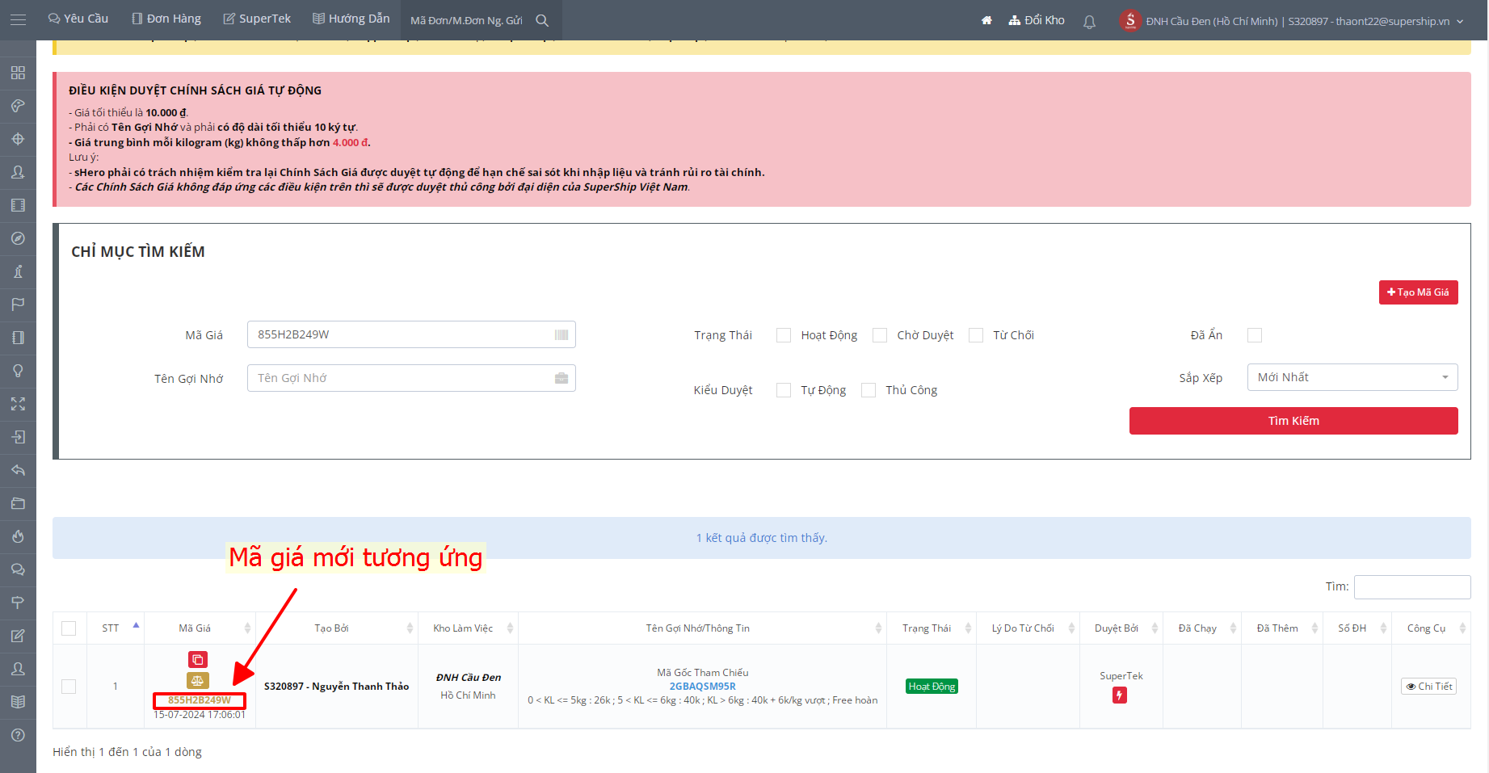Image resolution: width=1489 pixels, height=773 pixels.
Task: Open the Sắp Xếp dropdown showing Mới Nhất
Action: coord(1352,377)
